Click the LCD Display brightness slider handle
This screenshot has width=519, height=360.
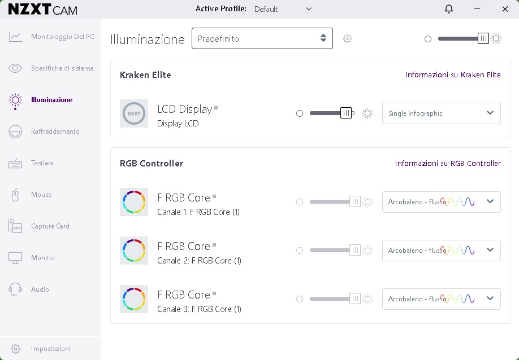(x=346, y=113)
